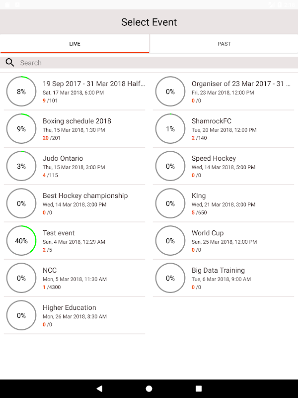Screen dimensions: 298x398
Task: Type in the Search field
Action: click(149, 63)
